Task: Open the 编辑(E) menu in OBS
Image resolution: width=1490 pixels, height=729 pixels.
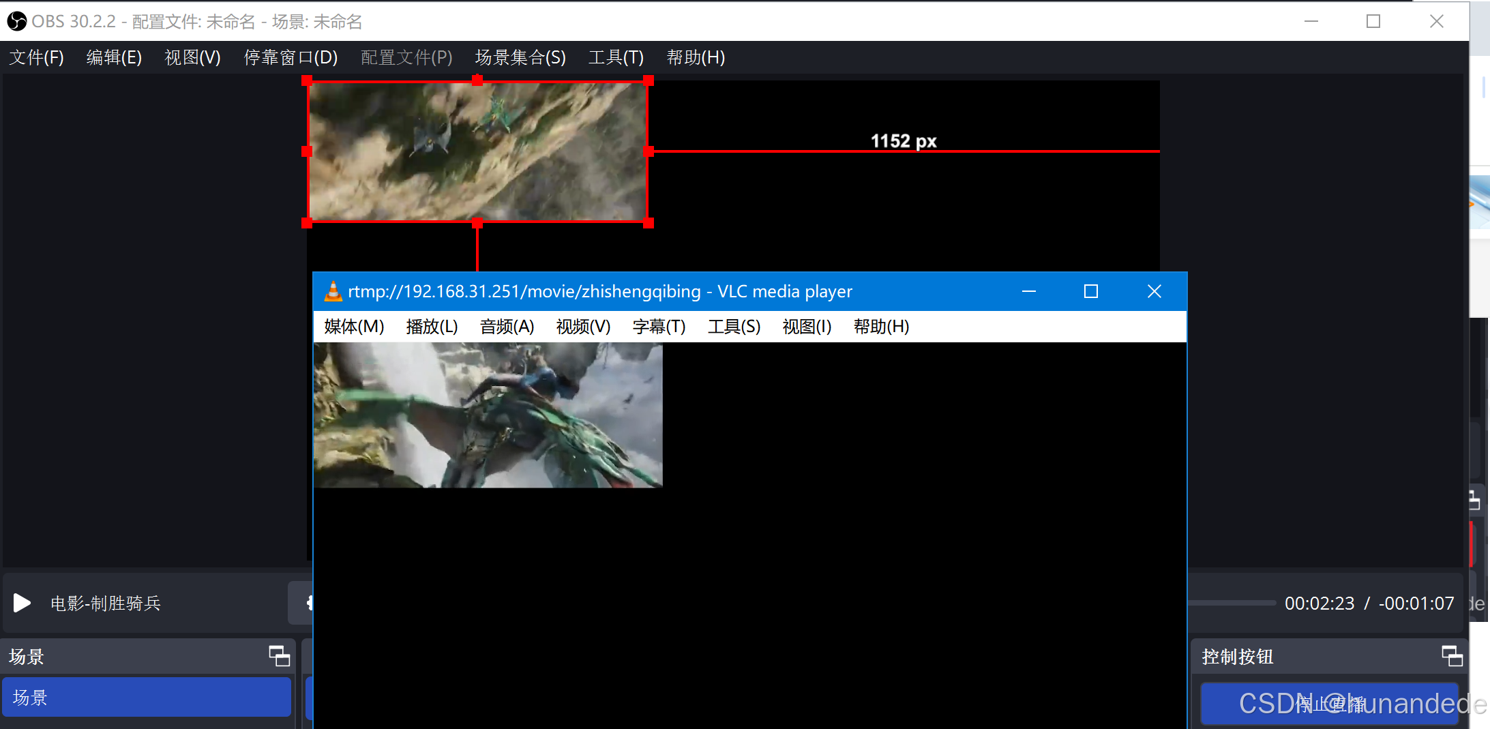Action: [114, 57]
